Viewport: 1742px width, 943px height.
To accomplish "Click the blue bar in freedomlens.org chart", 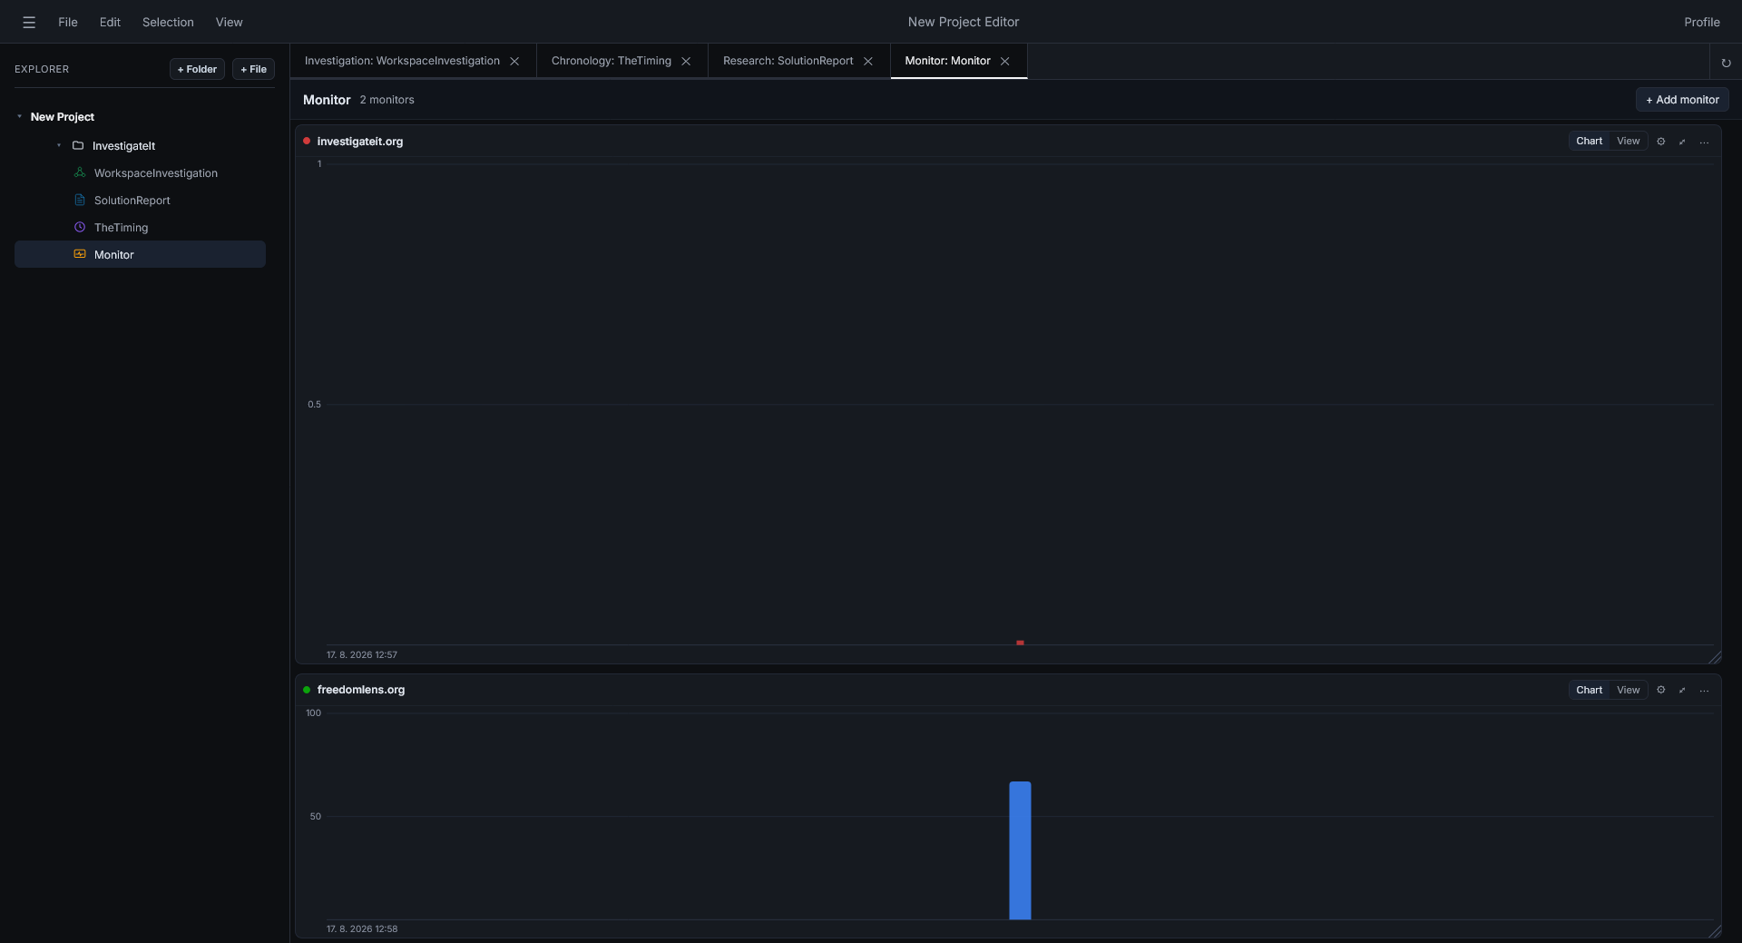I will 1020,850.
